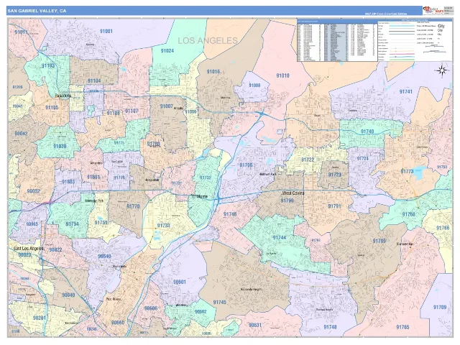Click ZIP code 90640 label
This screenshot has width=460, height=345.
104,257
